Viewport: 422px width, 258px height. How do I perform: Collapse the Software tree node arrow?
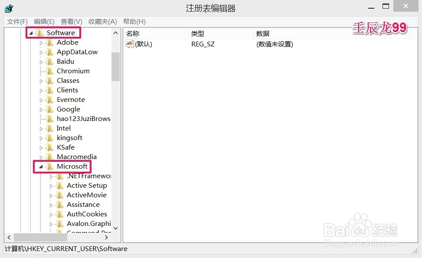coord(31,33)
